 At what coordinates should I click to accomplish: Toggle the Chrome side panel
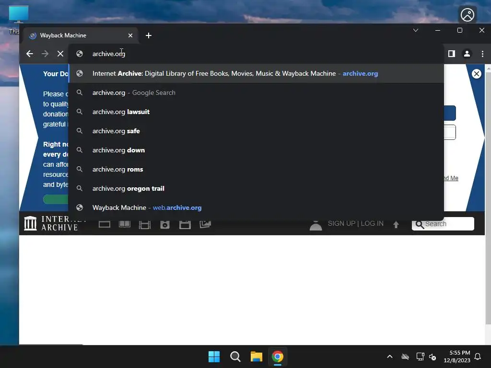(x=452, y=54)
